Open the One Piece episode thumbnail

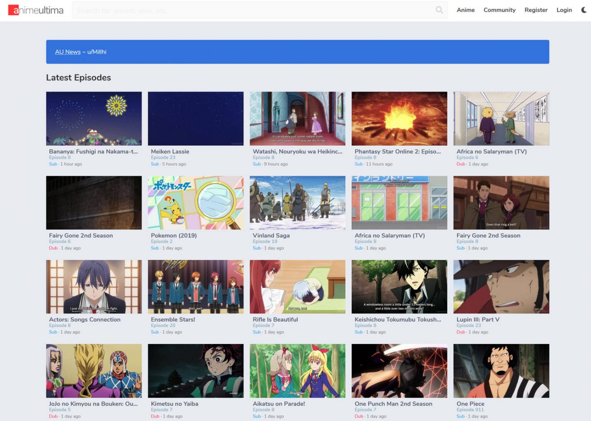[x=501, y=371]
